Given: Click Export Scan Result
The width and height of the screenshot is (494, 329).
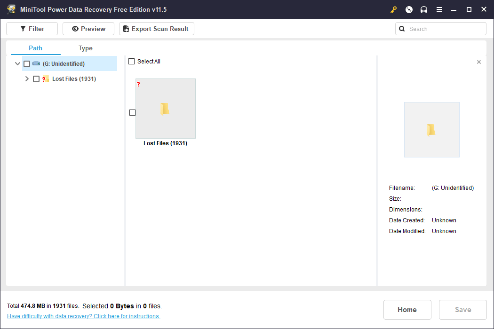Looking at the screenshot, I should 156,28.
